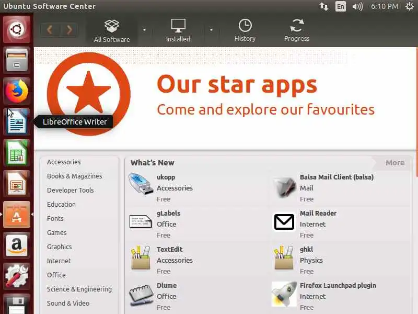The image size is (418, 314).
Task: Click the Dlume notebook icon
Action: click(x=141, y=295)
